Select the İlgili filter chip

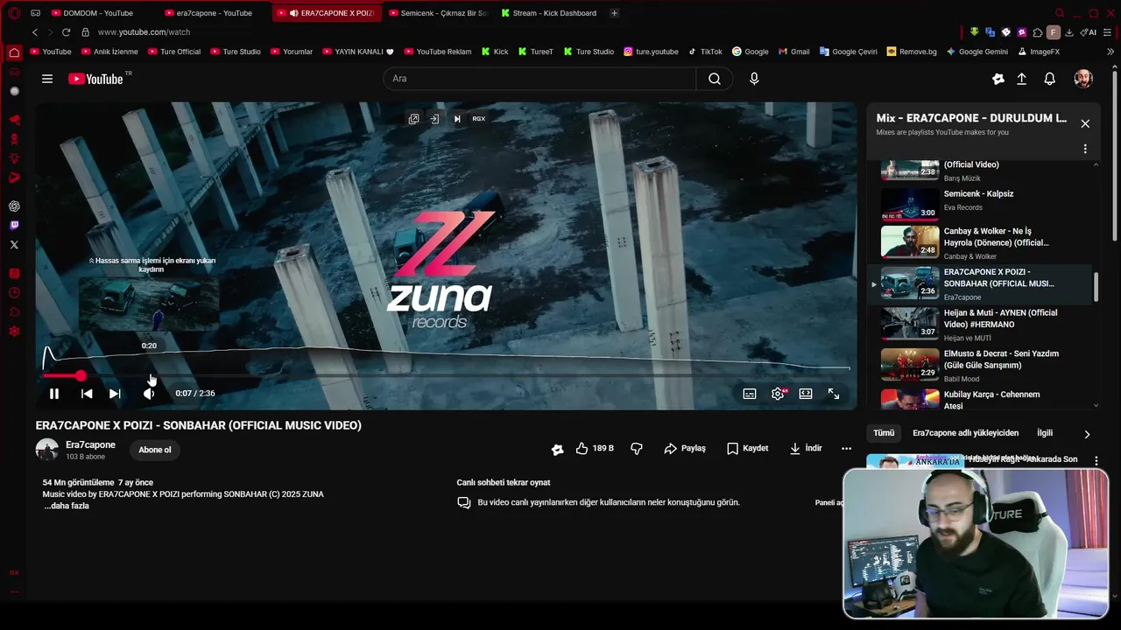tap(1045, 433)
